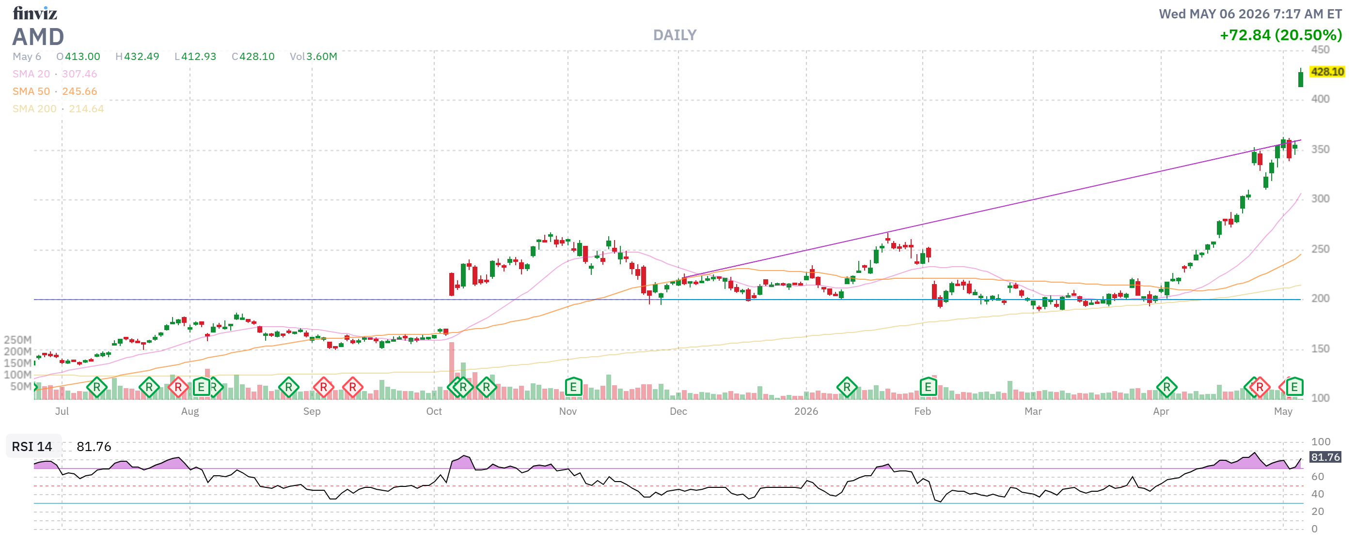This screenshot has height=544, width=1355.
Task: Click the RSI 14 indicator label
Action: coord(32,447)
